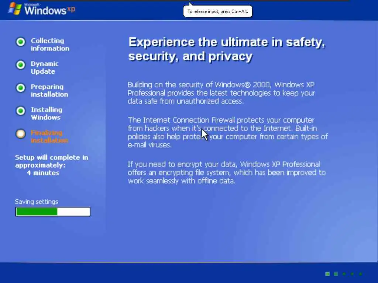Click the Collecting information step indicator

[x=21, y=42]
